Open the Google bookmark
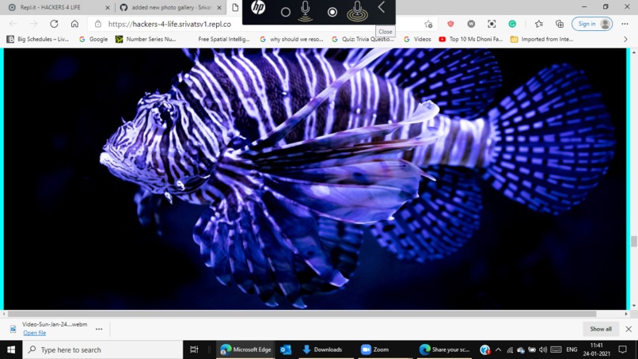 [93, 39]
